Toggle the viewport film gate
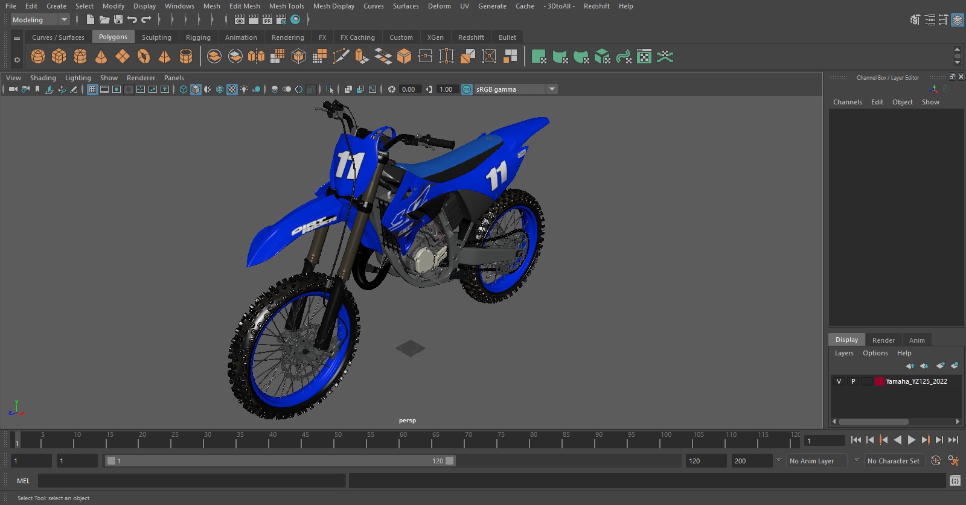This screenshot has width=966, height=505. click(x=104, y=89)
